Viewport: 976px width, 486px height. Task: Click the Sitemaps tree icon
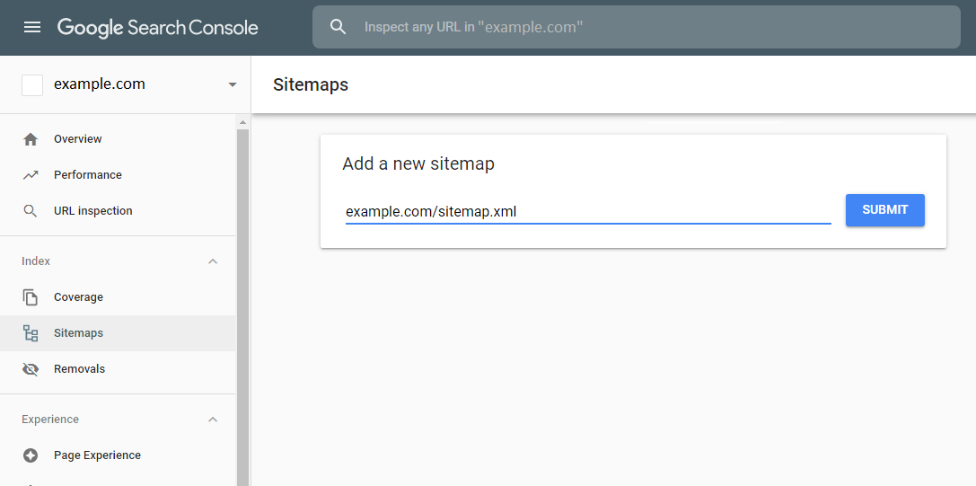click(30, 332)
